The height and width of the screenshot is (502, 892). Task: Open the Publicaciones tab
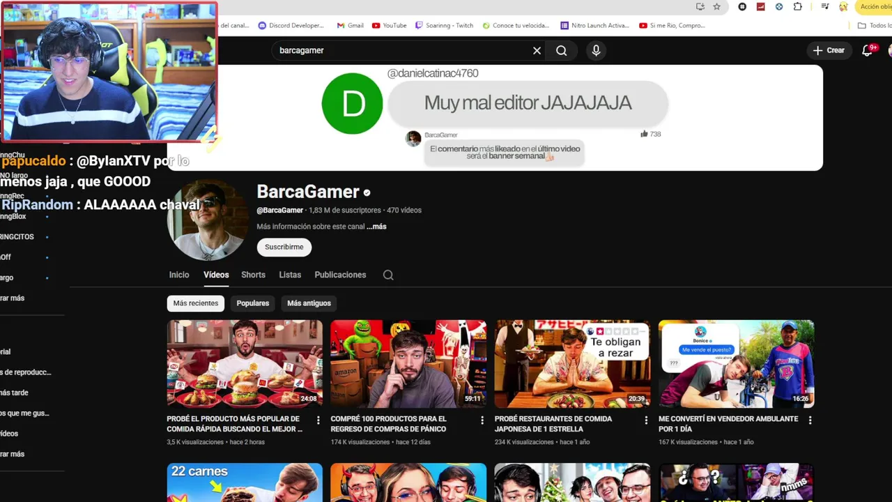pos(340,275)
